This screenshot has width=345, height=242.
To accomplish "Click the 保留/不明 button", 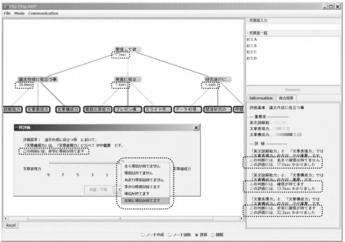I will tap(98, 189).
